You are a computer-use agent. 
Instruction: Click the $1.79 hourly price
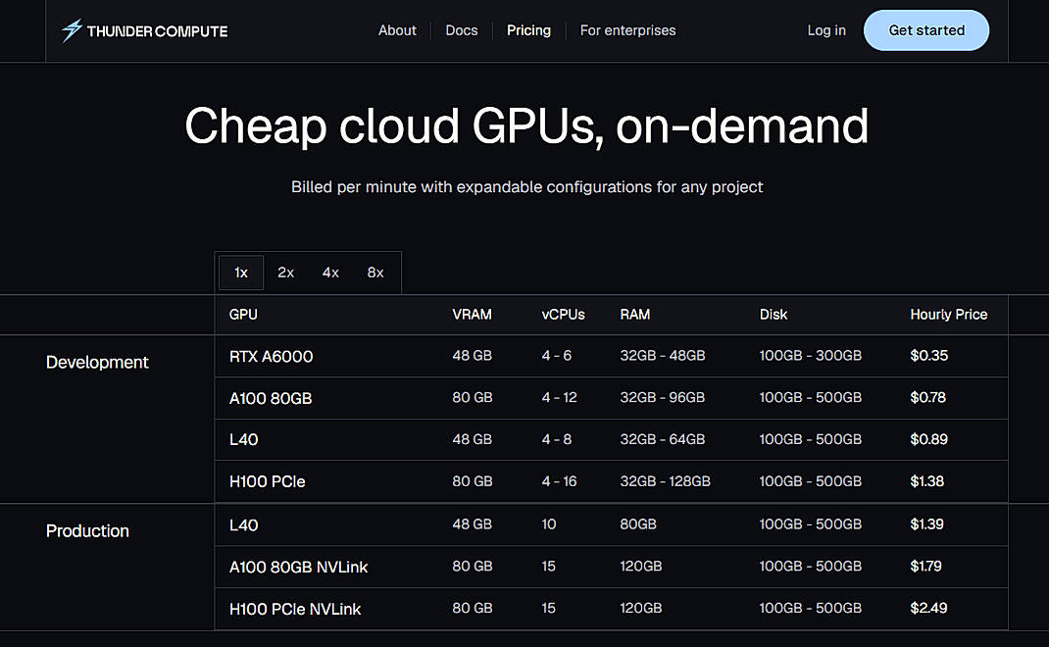[x=925, y=566]
